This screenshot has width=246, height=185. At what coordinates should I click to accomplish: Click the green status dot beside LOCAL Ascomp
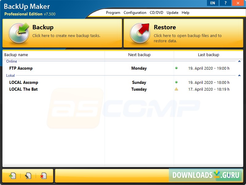[x=177, y=82]
